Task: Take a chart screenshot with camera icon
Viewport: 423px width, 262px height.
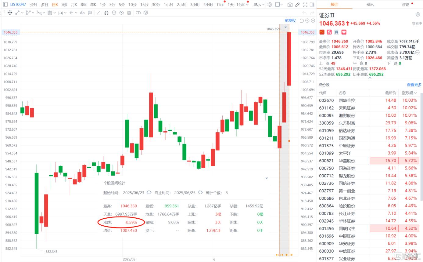Action: (290, 5)
